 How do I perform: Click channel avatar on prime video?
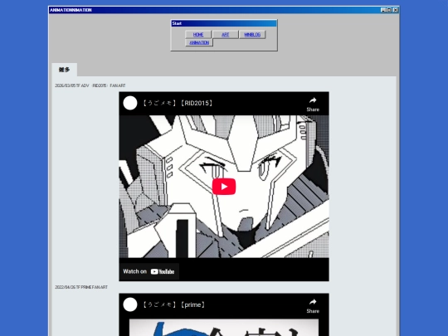coord(130,304)
